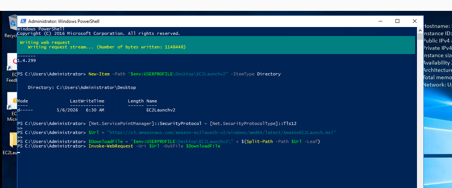Maximize the PowerShell window
This screenshot has height=188, width=452.
pyautogui.click(x=397, y=21)
